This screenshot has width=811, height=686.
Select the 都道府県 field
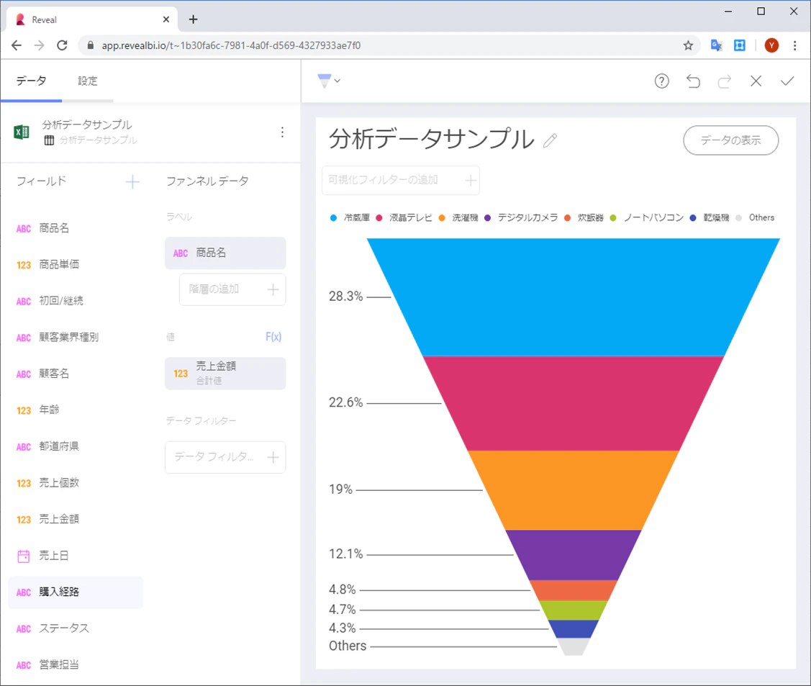tap(76, 446)
